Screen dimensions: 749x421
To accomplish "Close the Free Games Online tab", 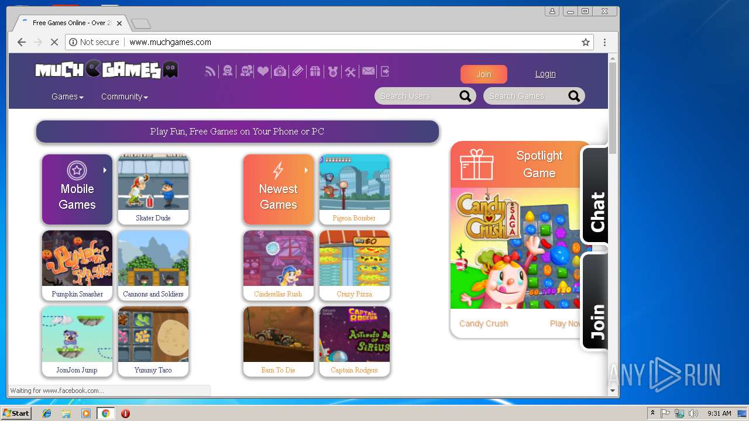I will 119,23.
